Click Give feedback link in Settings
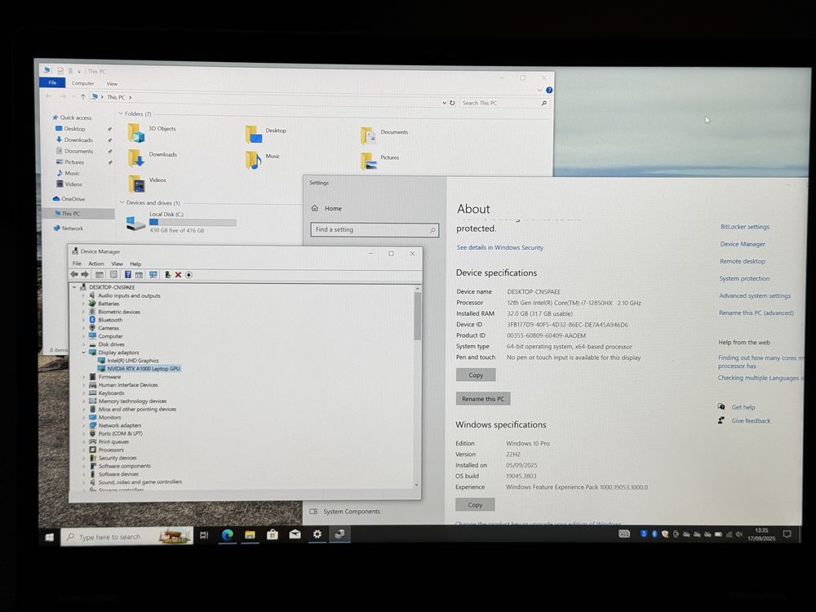The width and height of the screenshot is (816, 612). pos(751,421)
